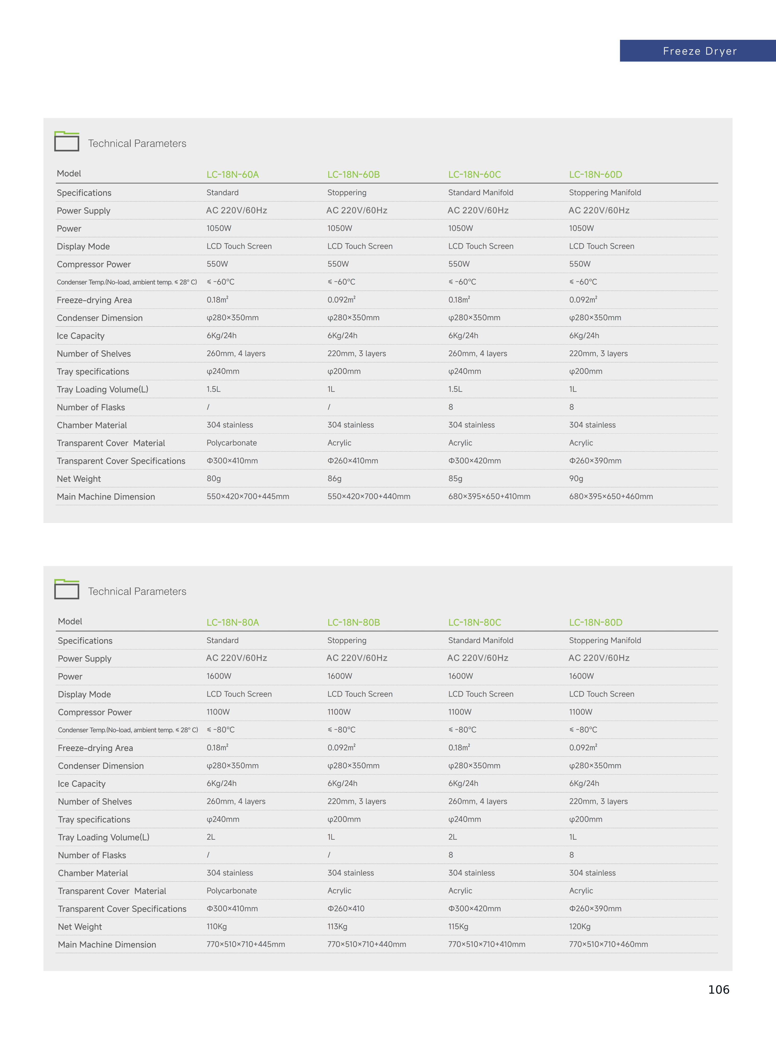Click the LC-18N-60A model heading

(233, 174)
